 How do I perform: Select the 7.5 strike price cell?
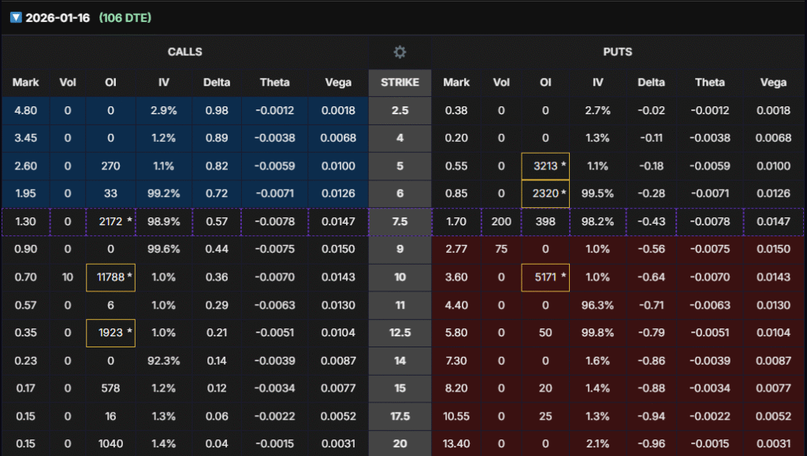400,222
